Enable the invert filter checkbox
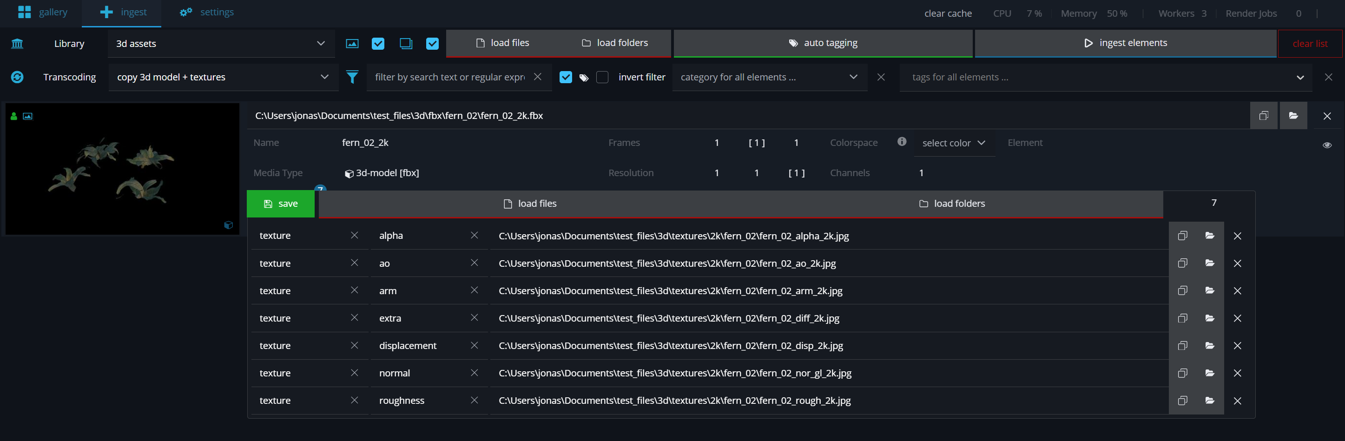This screenshot has height=441, width=1345. pos(602,77)
